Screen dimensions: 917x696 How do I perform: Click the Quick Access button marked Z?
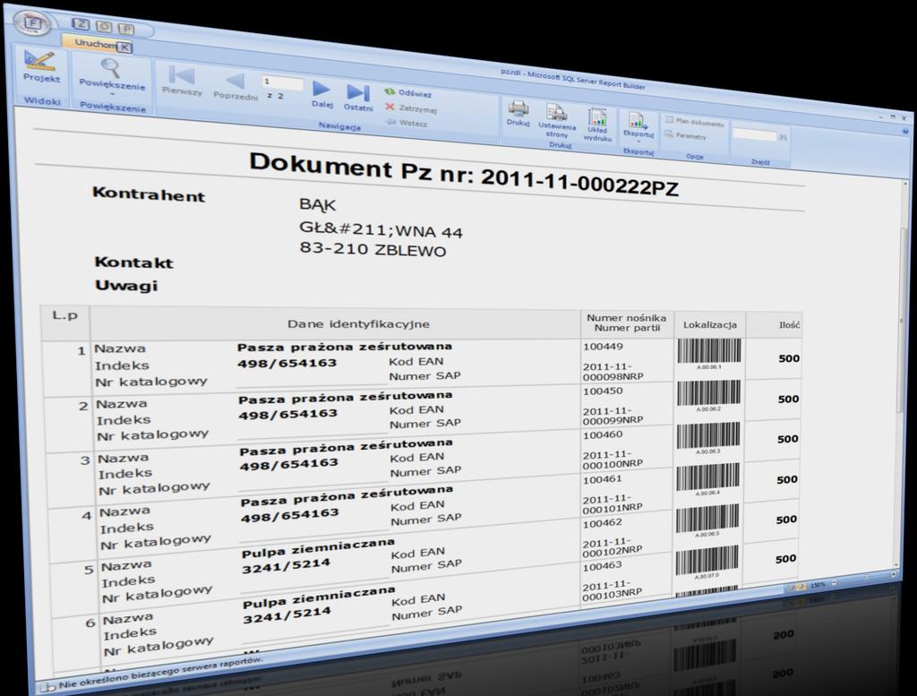click(81, 24)
